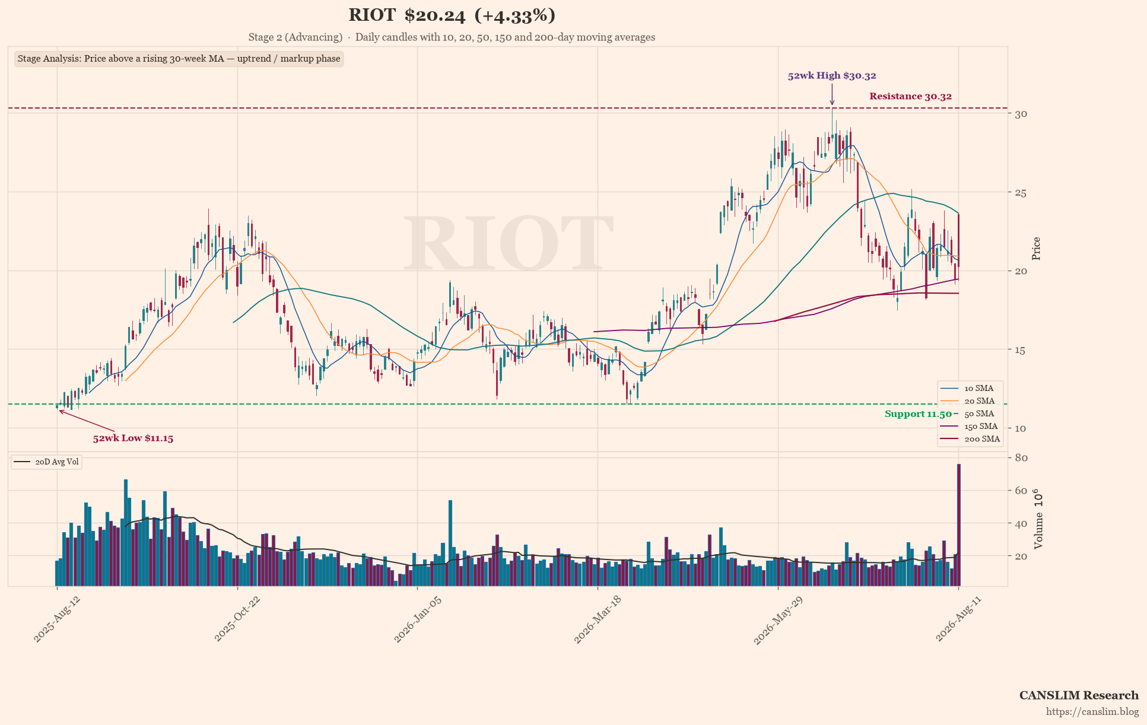Click the chart title 'RIOT $20.24 (+4.33%)'

pyautogui.click(x=452, y=15)
